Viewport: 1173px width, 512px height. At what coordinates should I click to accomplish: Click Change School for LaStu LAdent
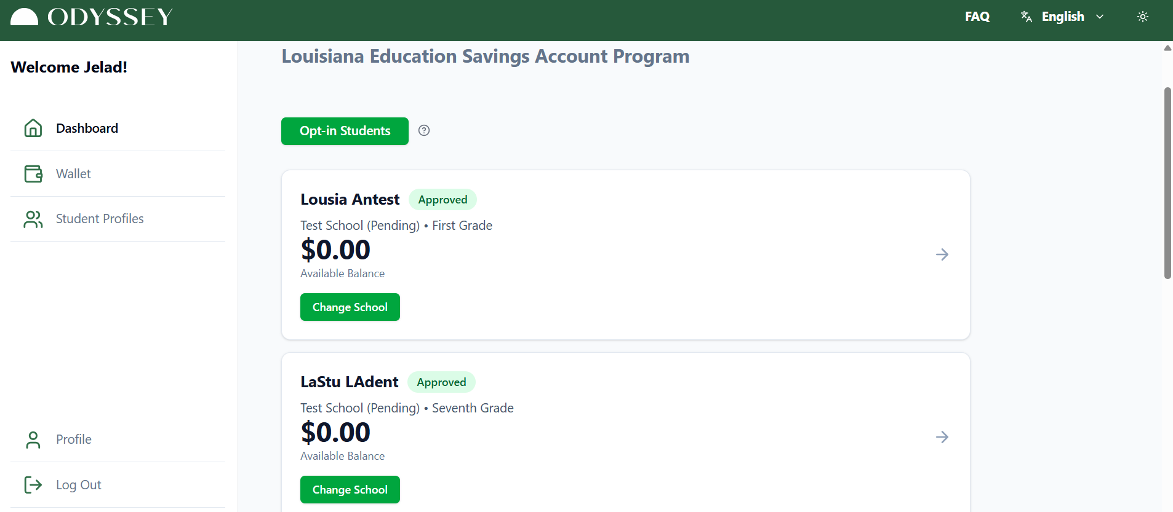click(x=350, y=490)
